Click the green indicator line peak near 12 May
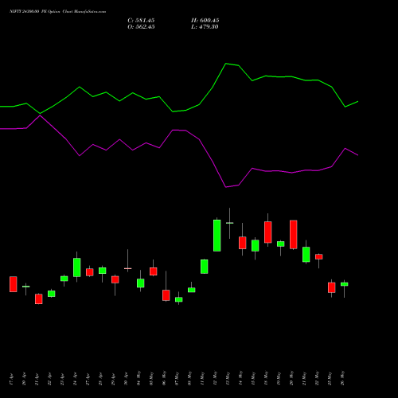The width and height of the screenshot is (398, 398). pyautogui.click(x=226, y=64)
